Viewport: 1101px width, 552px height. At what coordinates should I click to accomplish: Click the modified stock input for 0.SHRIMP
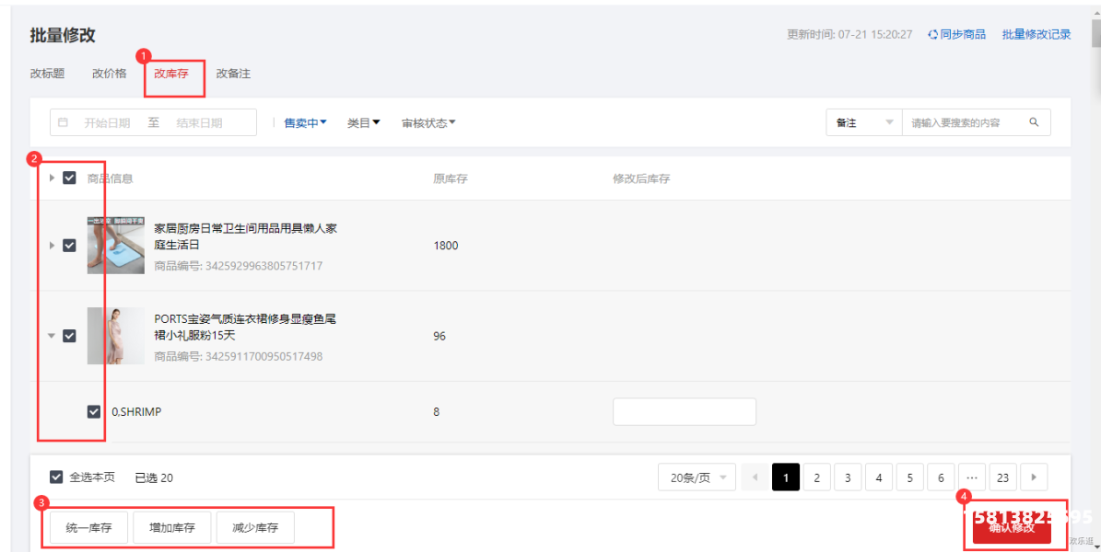point(684,412)
